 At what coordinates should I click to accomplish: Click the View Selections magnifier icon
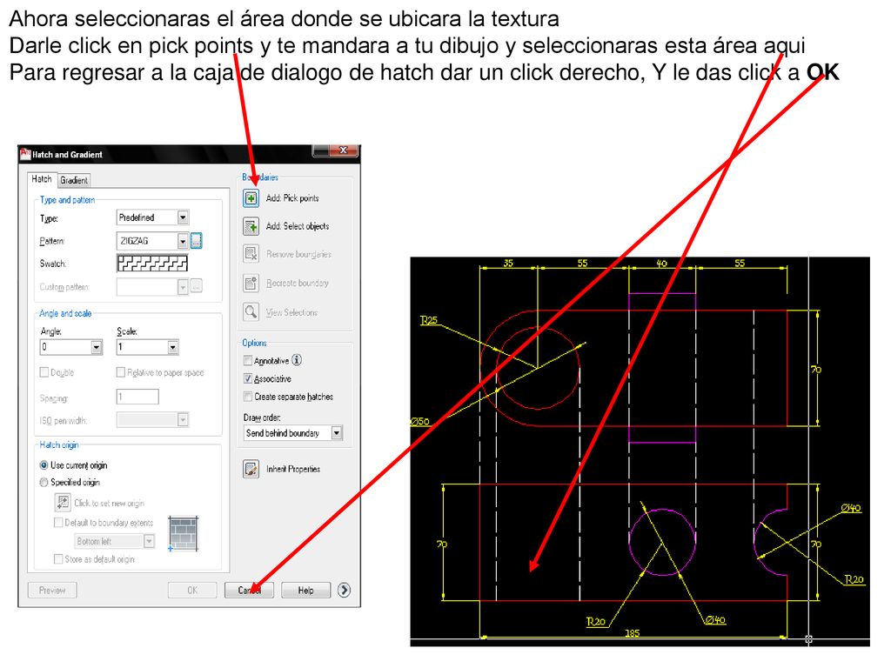(x=251, y=312)
